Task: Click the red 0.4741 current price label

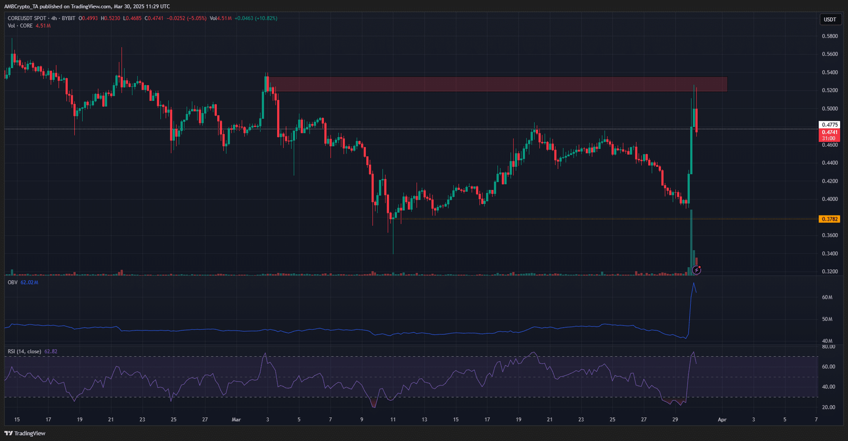Action: 829,132
